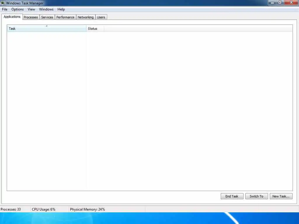Click the 'Processes: 33' status text
The width and height of the screenshot is (299, 224).
click(11, 209)
